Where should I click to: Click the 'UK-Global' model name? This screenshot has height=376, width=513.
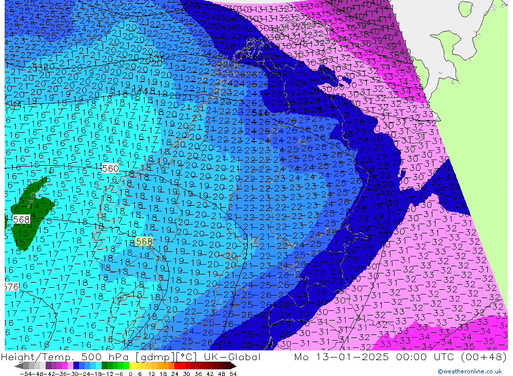232,357
